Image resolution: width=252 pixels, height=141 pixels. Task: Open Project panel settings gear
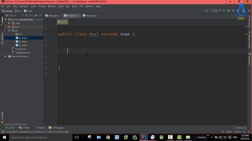[36, 16]
